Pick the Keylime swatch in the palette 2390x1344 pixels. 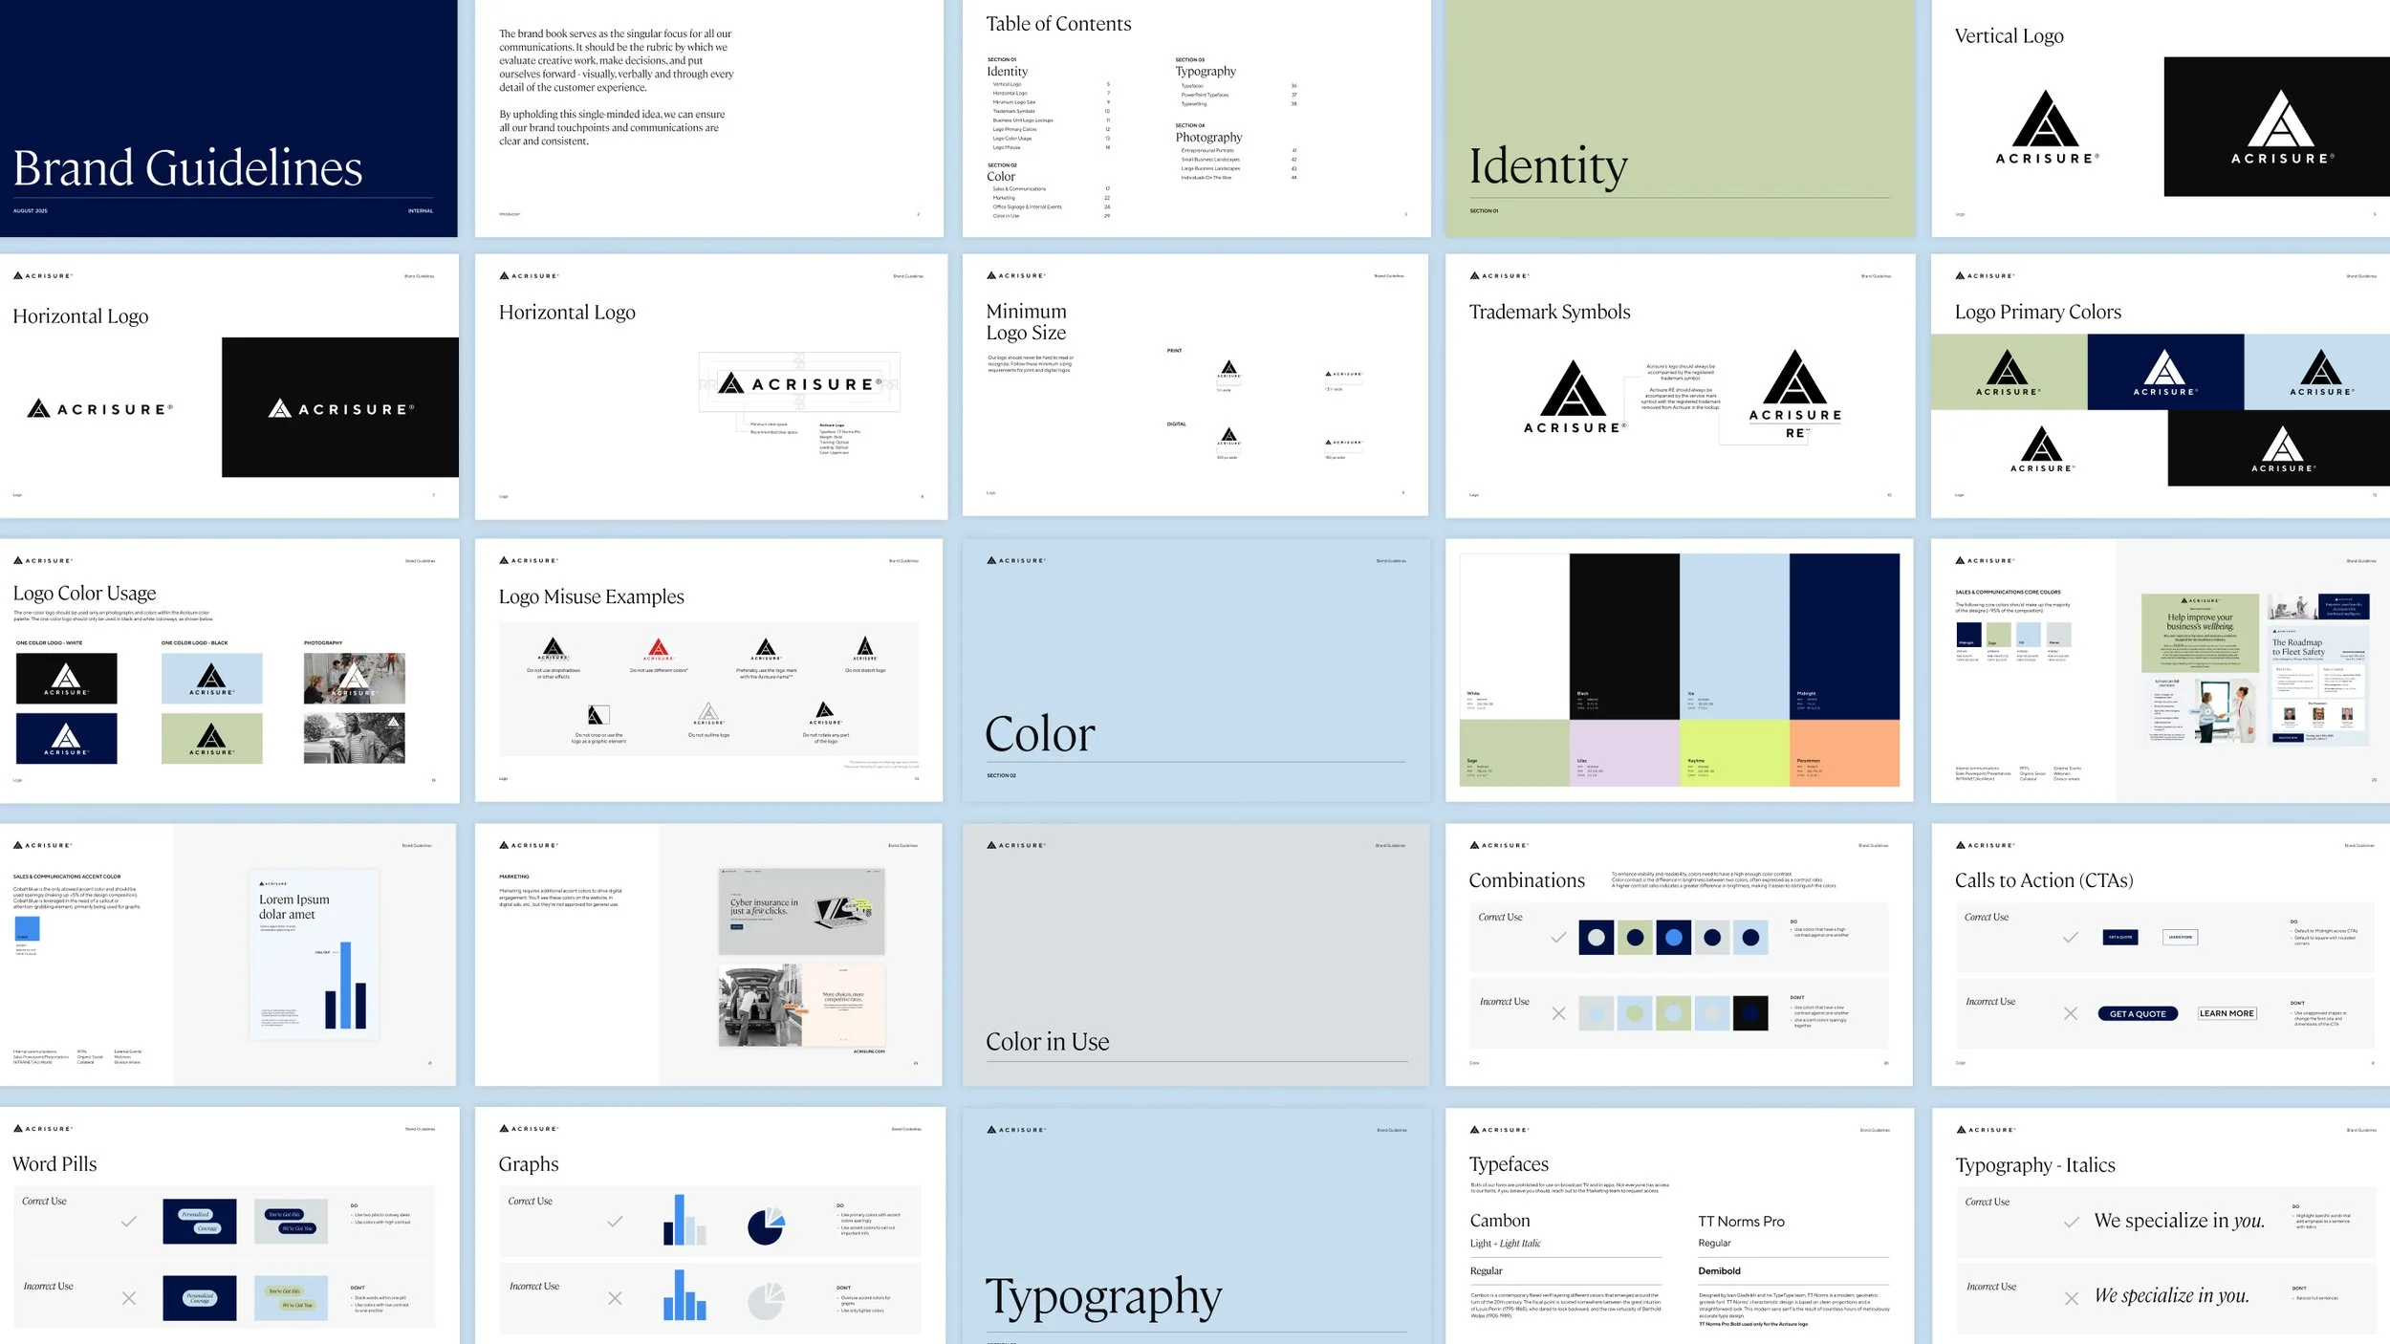point(1734,753)
